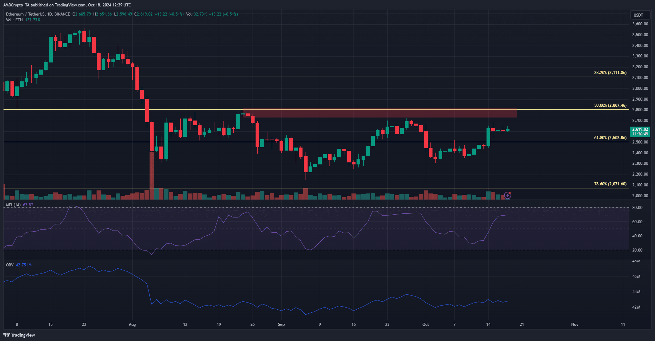Viewport: 655px width, 341px height.
Task: Click the 3,600.00 price axis label
Action: click(640, 24)
